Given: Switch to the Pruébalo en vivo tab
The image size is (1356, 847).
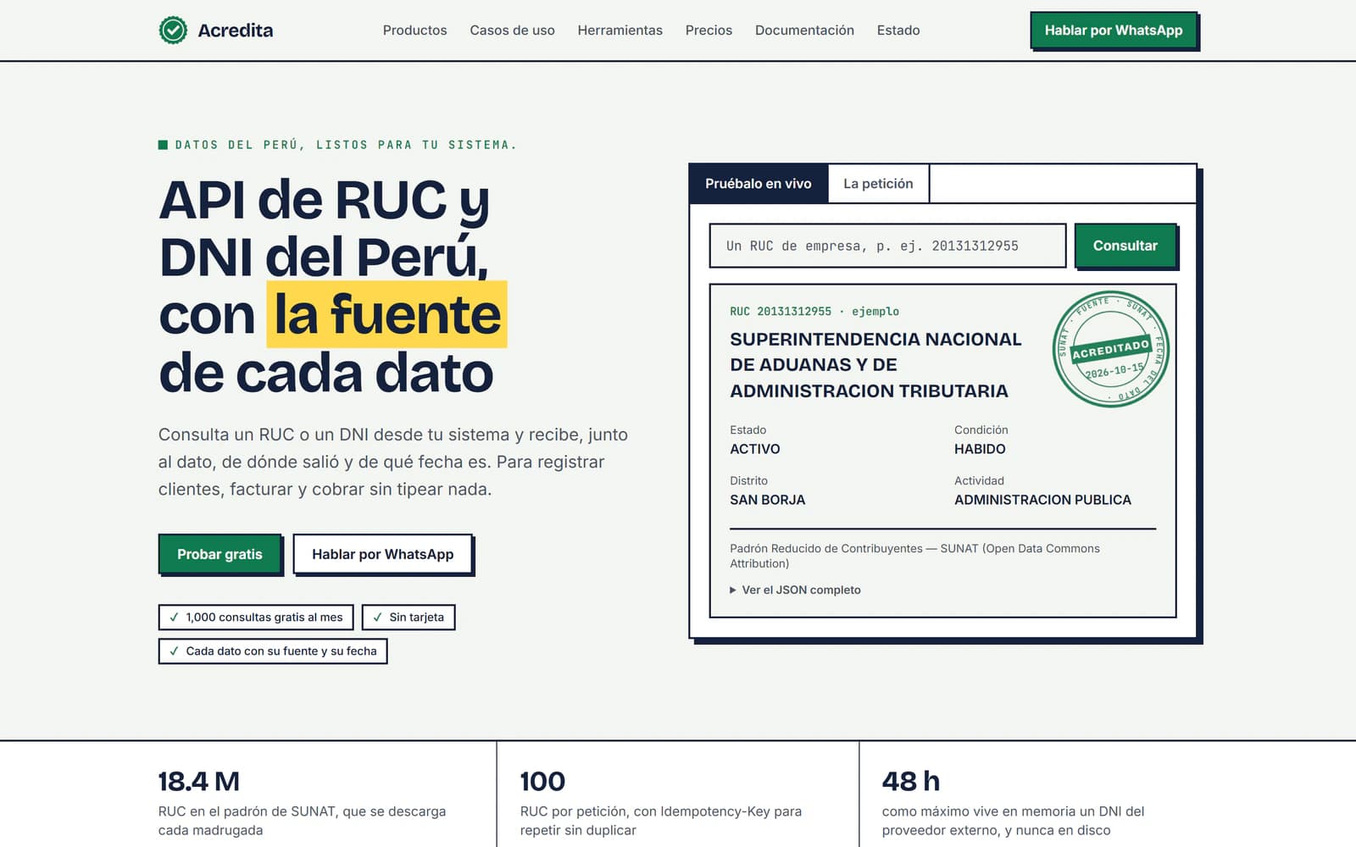Looking at the screenshot, I should point(759,184).
